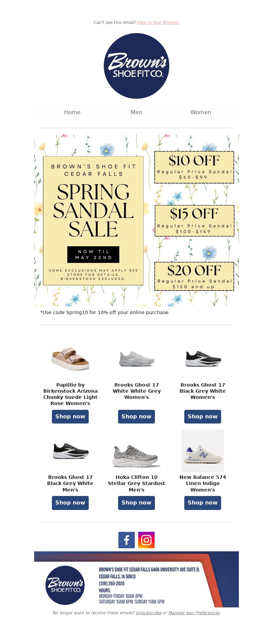273x632 pixels.
Task: Click the Spring Sandal Sale banner
Action: [x=136, y=220]
